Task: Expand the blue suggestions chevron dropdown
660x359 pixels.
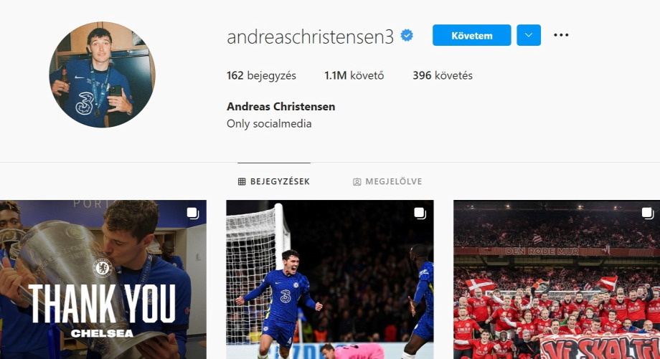Action: (529, 35)
